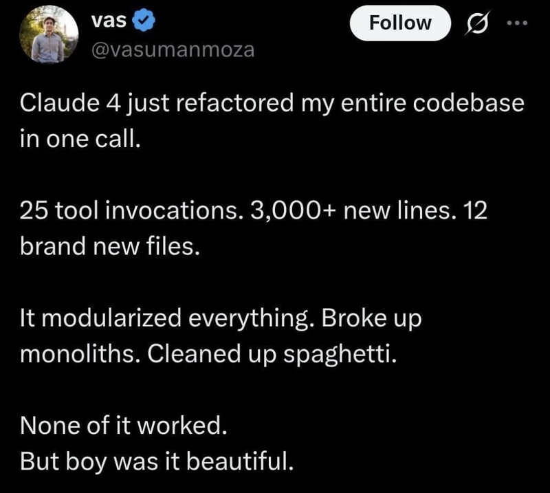Open vas's round profile picture
Viewport: 550px width, 493px height.
49,34
